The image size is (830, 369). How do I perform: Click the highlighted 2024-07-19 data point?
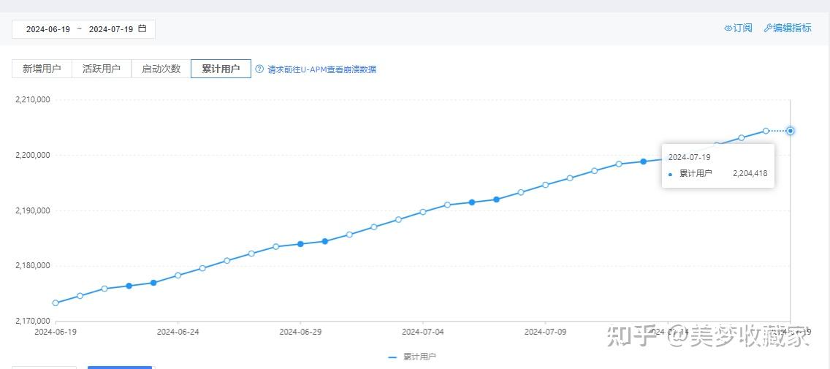pos(791,131)
